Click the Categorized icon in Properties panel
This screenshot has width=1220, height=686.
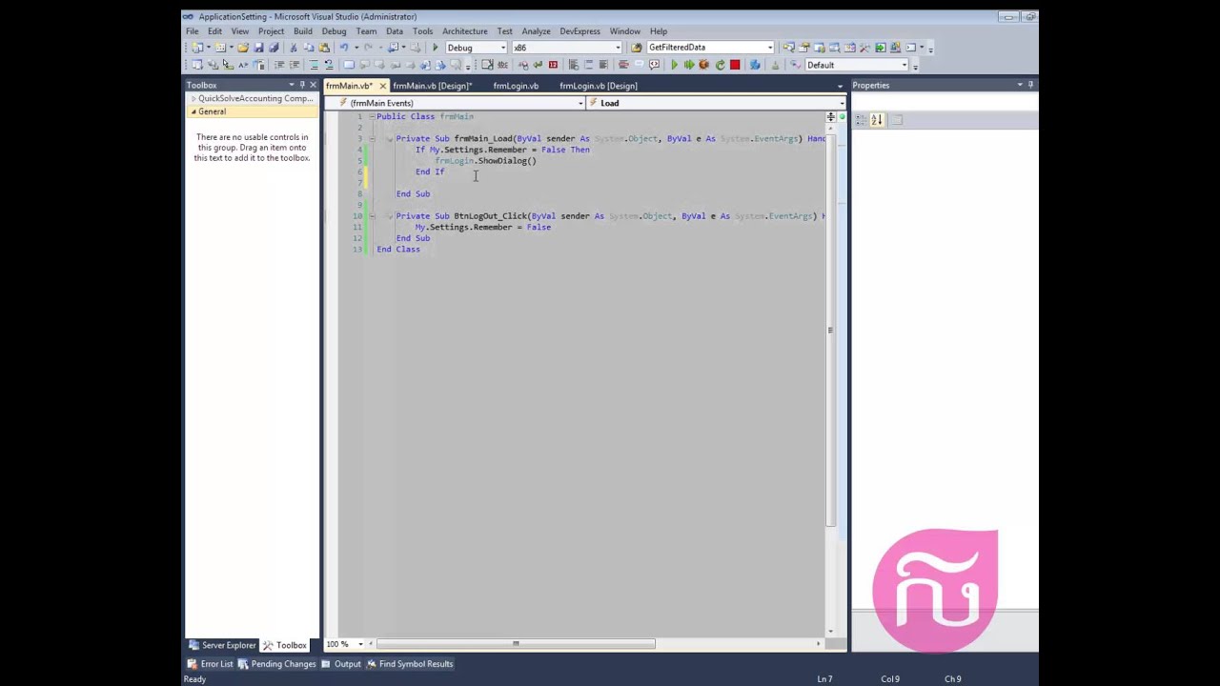tap(861, 120)
